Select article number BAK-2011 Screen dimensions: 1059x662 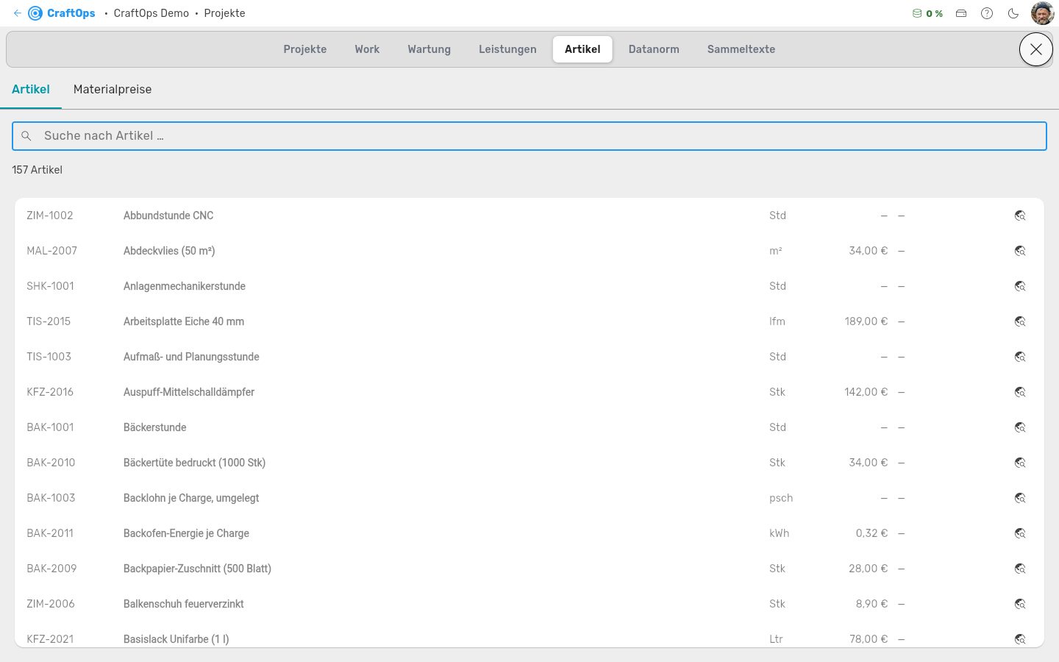pyautogui.click(x=50, y=533)
